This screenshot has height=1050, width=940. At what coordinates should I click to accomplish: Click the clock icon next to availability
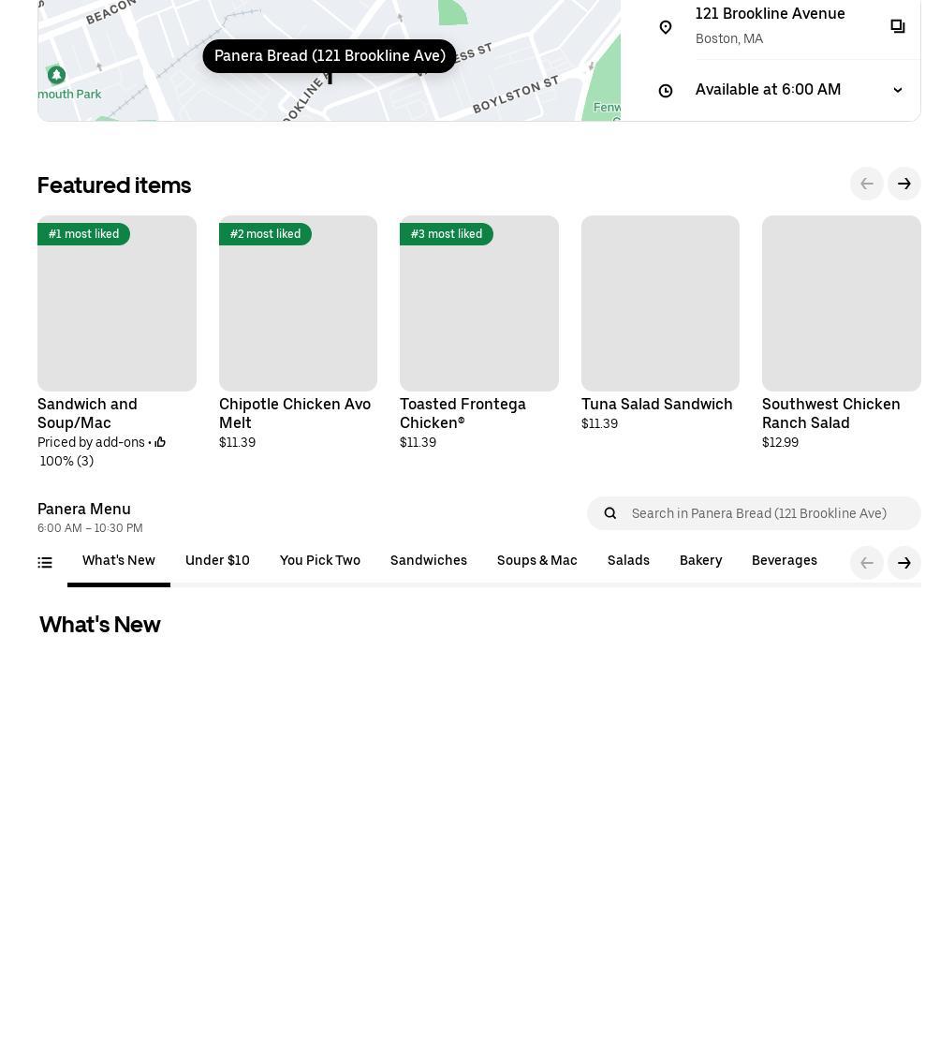(x=666, y=91)
